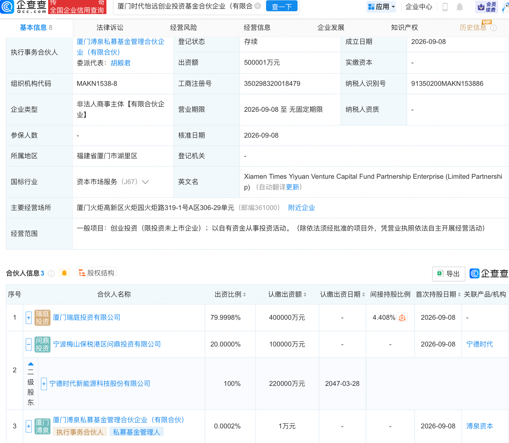The image size is (509, 443).
Task: Click the 问鼎投资 logo thumbnail
Action: 42,344
